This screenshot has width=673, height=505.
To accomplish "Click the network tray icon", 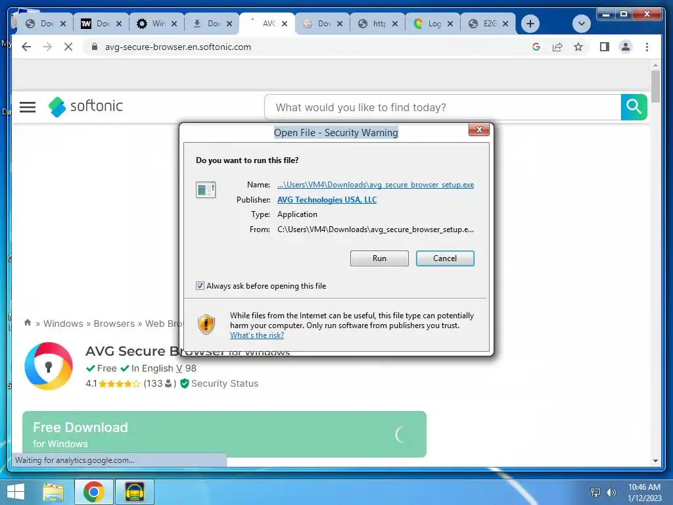I will click(595, 492).
